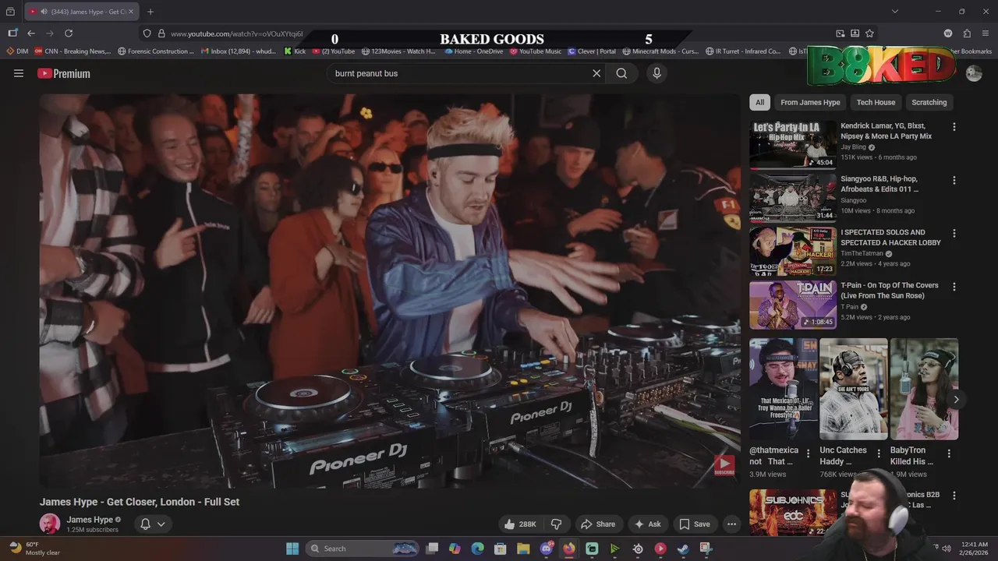Screen dimensions: 998x561
Task: Open the IR Turret bookmark
Action: coord(742,51)
